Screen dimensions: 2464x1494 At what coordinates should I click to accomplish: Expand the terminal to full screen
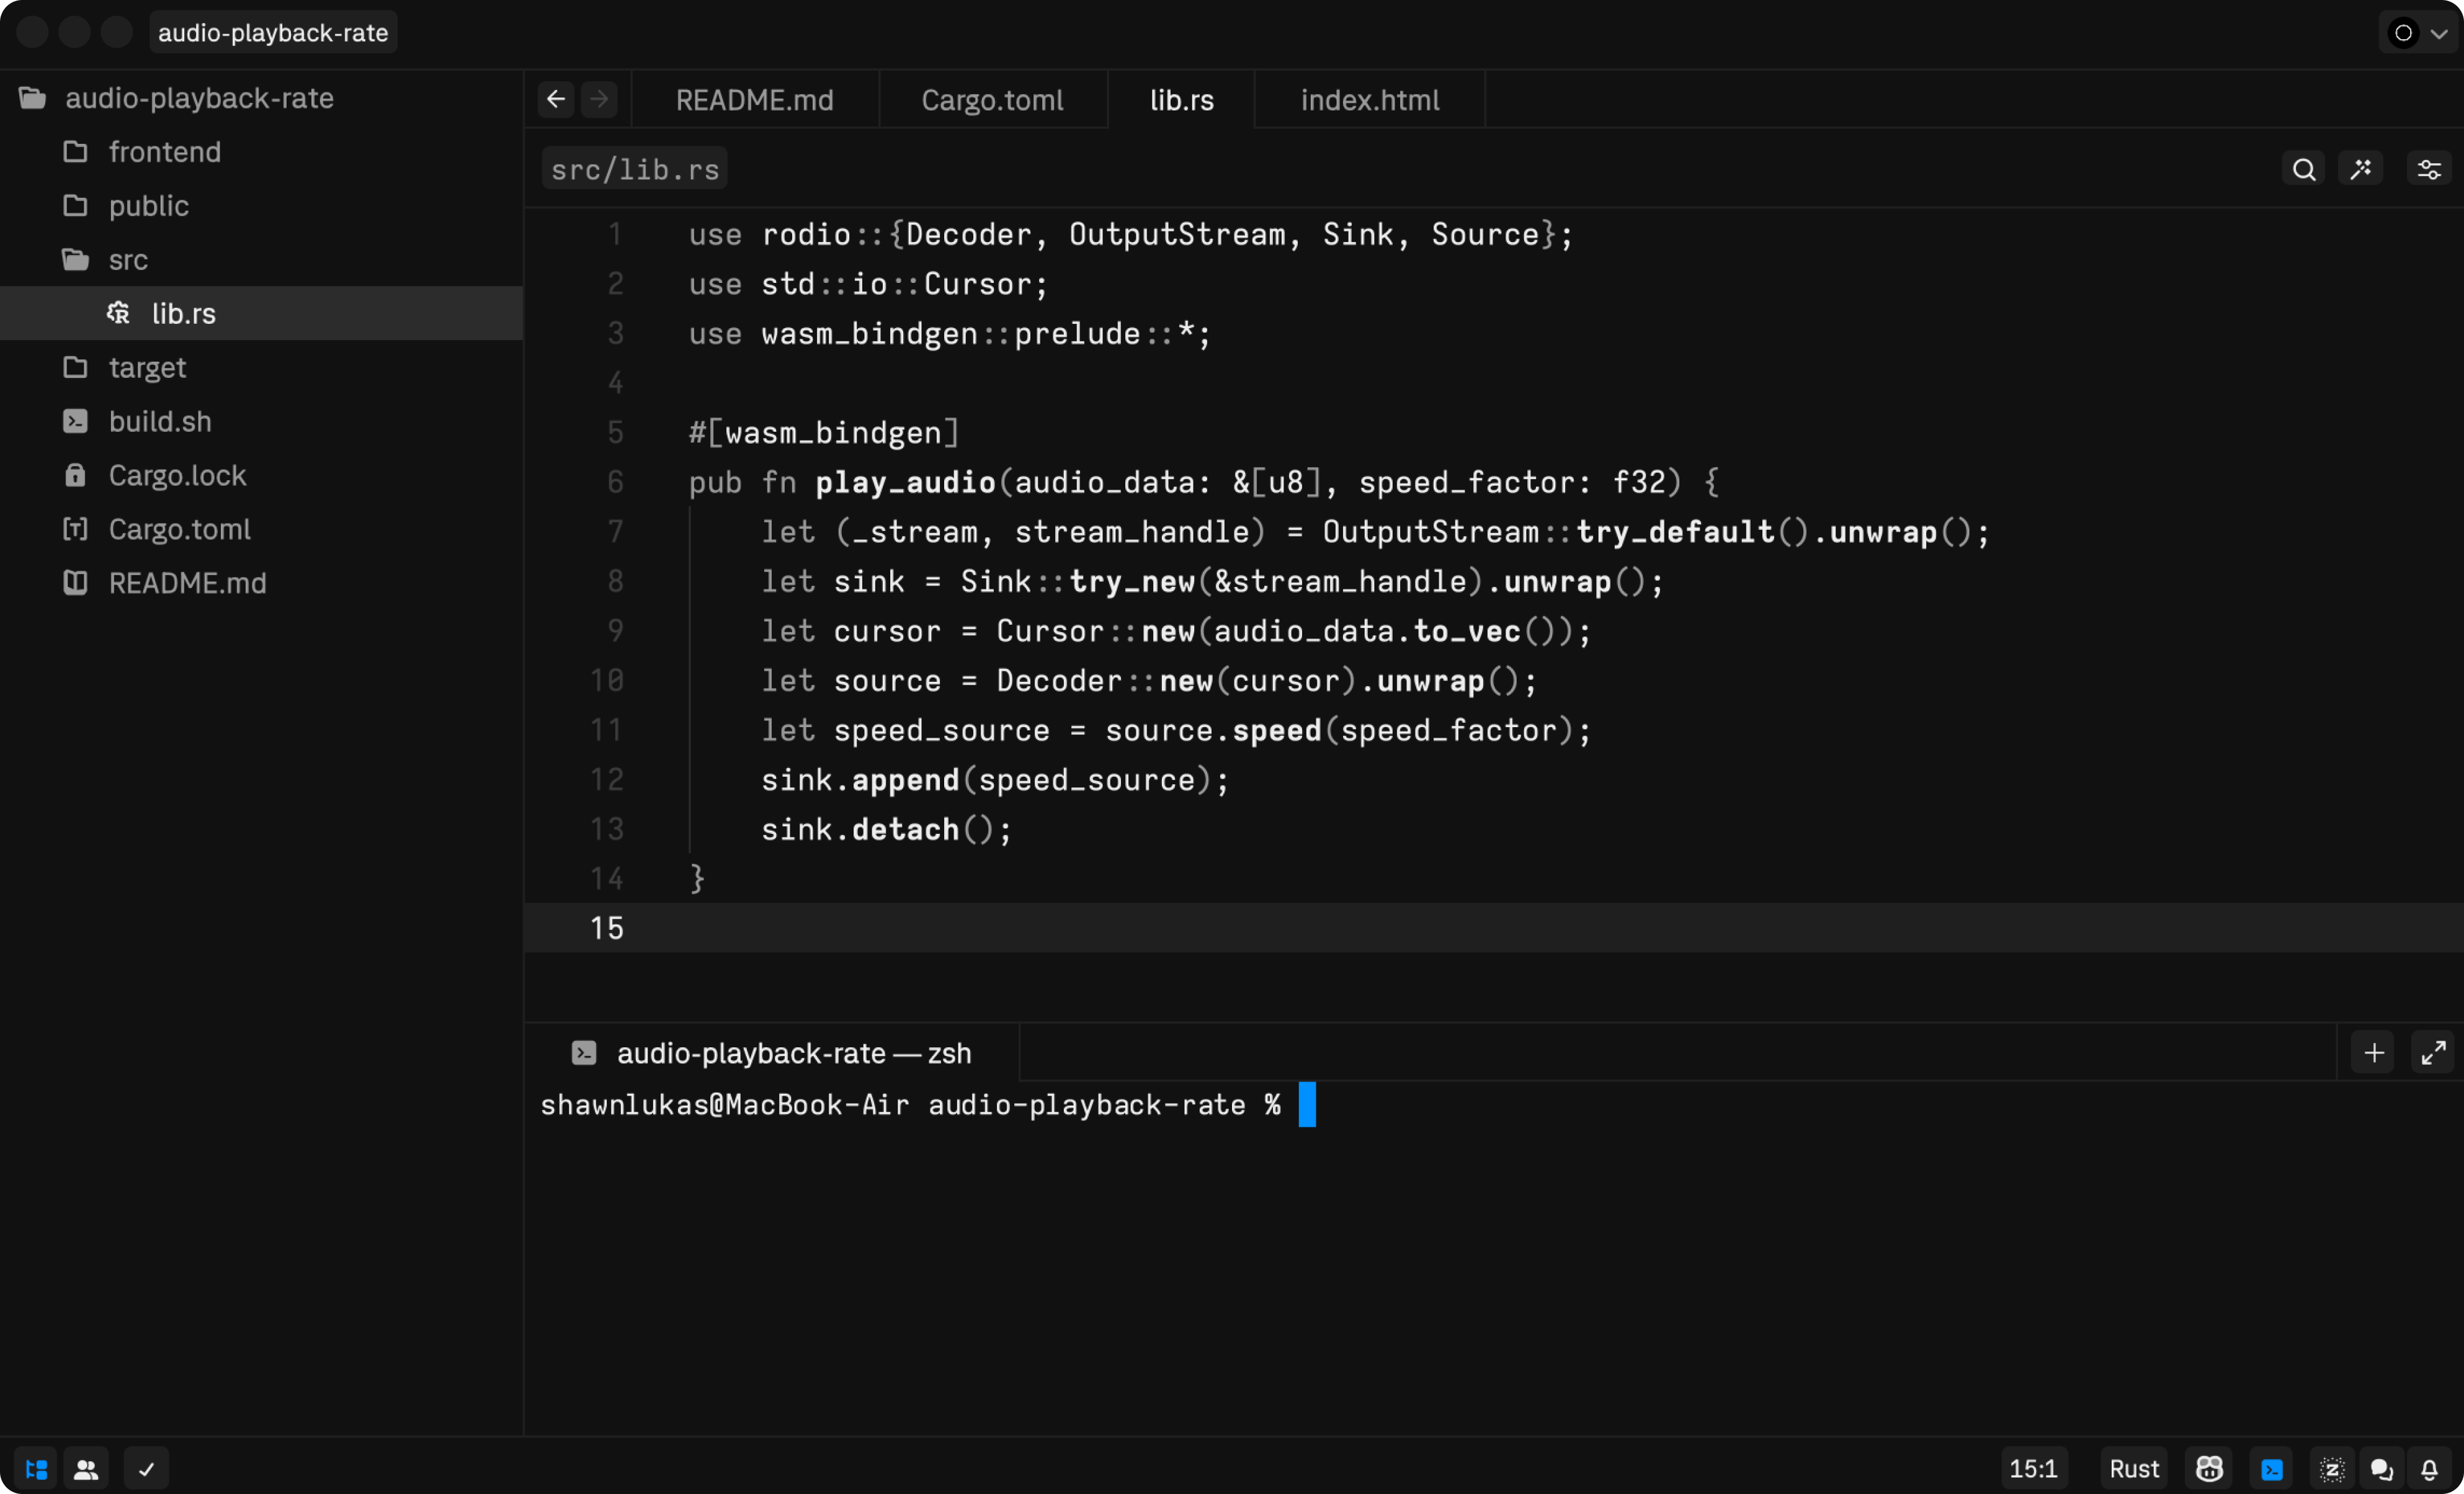click(2434, 1052)
